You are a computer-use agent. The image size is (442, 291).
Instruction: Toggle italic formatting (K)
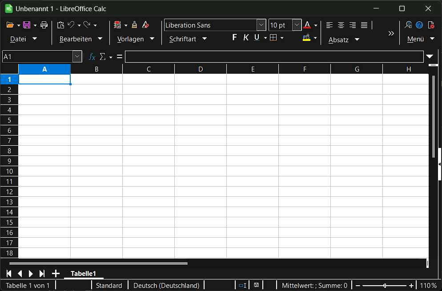tap(246, 37)
